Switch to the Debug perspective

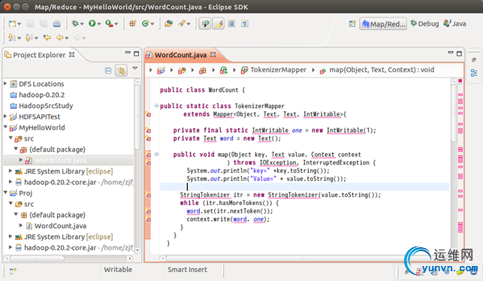(x=424, y=24)
